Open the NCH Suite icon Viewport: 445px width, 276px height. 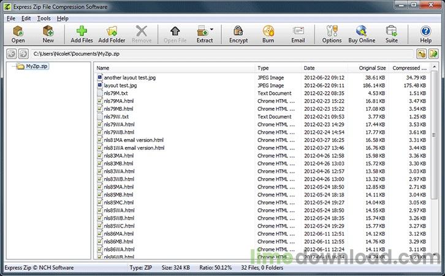pos(391,34)
